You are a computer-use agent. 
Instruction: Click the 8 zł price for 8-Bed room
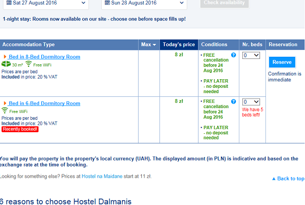tap(179, 55)
